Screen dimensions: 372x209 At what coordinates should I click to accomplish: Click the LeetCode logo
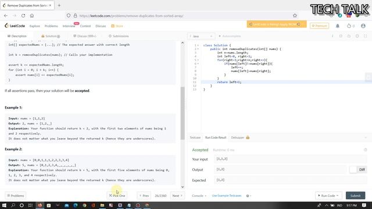pos(15,26)
